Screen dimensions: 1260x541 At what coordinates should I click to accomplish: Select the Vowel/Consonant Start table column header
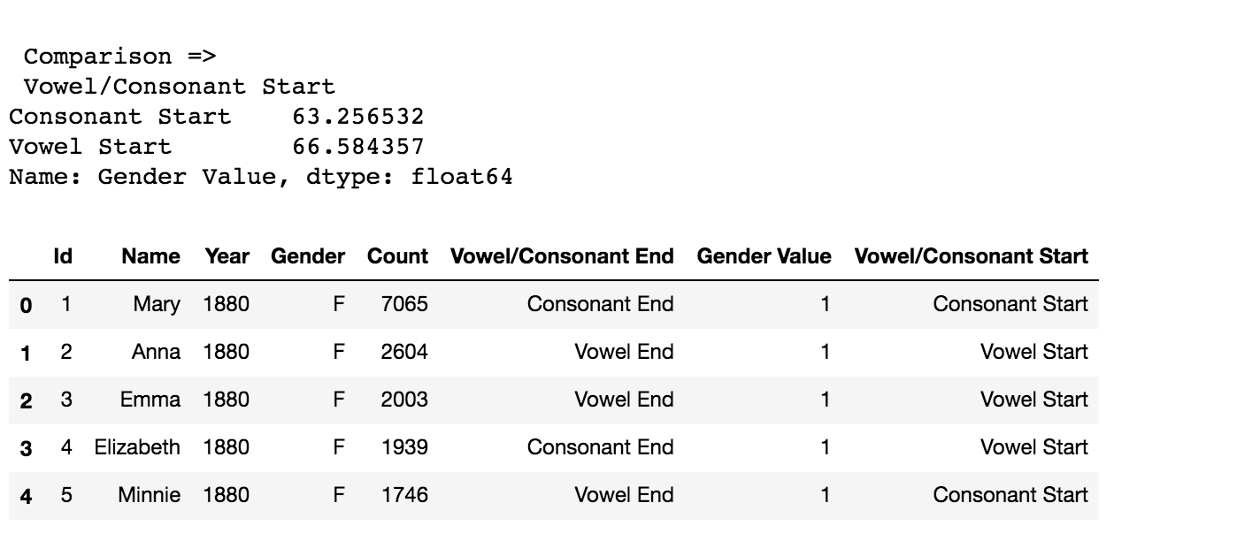971,256
